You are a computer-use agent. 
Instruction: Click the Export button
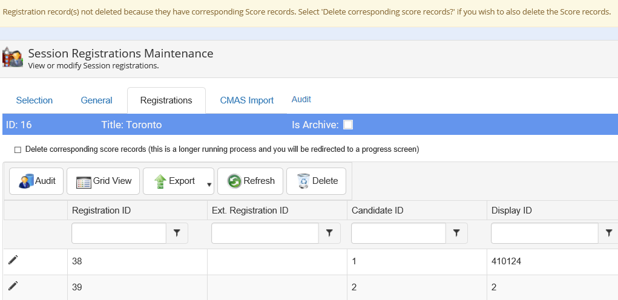(x=174, y=181)
